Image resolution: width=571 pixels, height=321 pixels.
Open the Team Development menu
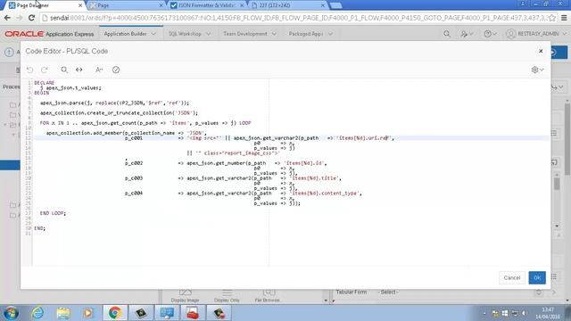250,34
